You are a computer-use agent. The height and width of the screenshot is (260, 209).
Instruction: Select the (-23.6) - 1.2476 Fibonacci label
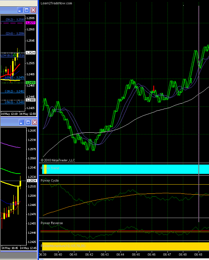click(15, 77)
